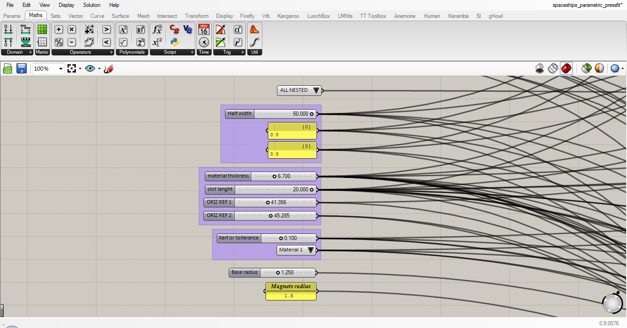Image resolution: width=627 pixels, height=328 pixels.
Task: Select the fx Expression script component
Action: [157, 29]
